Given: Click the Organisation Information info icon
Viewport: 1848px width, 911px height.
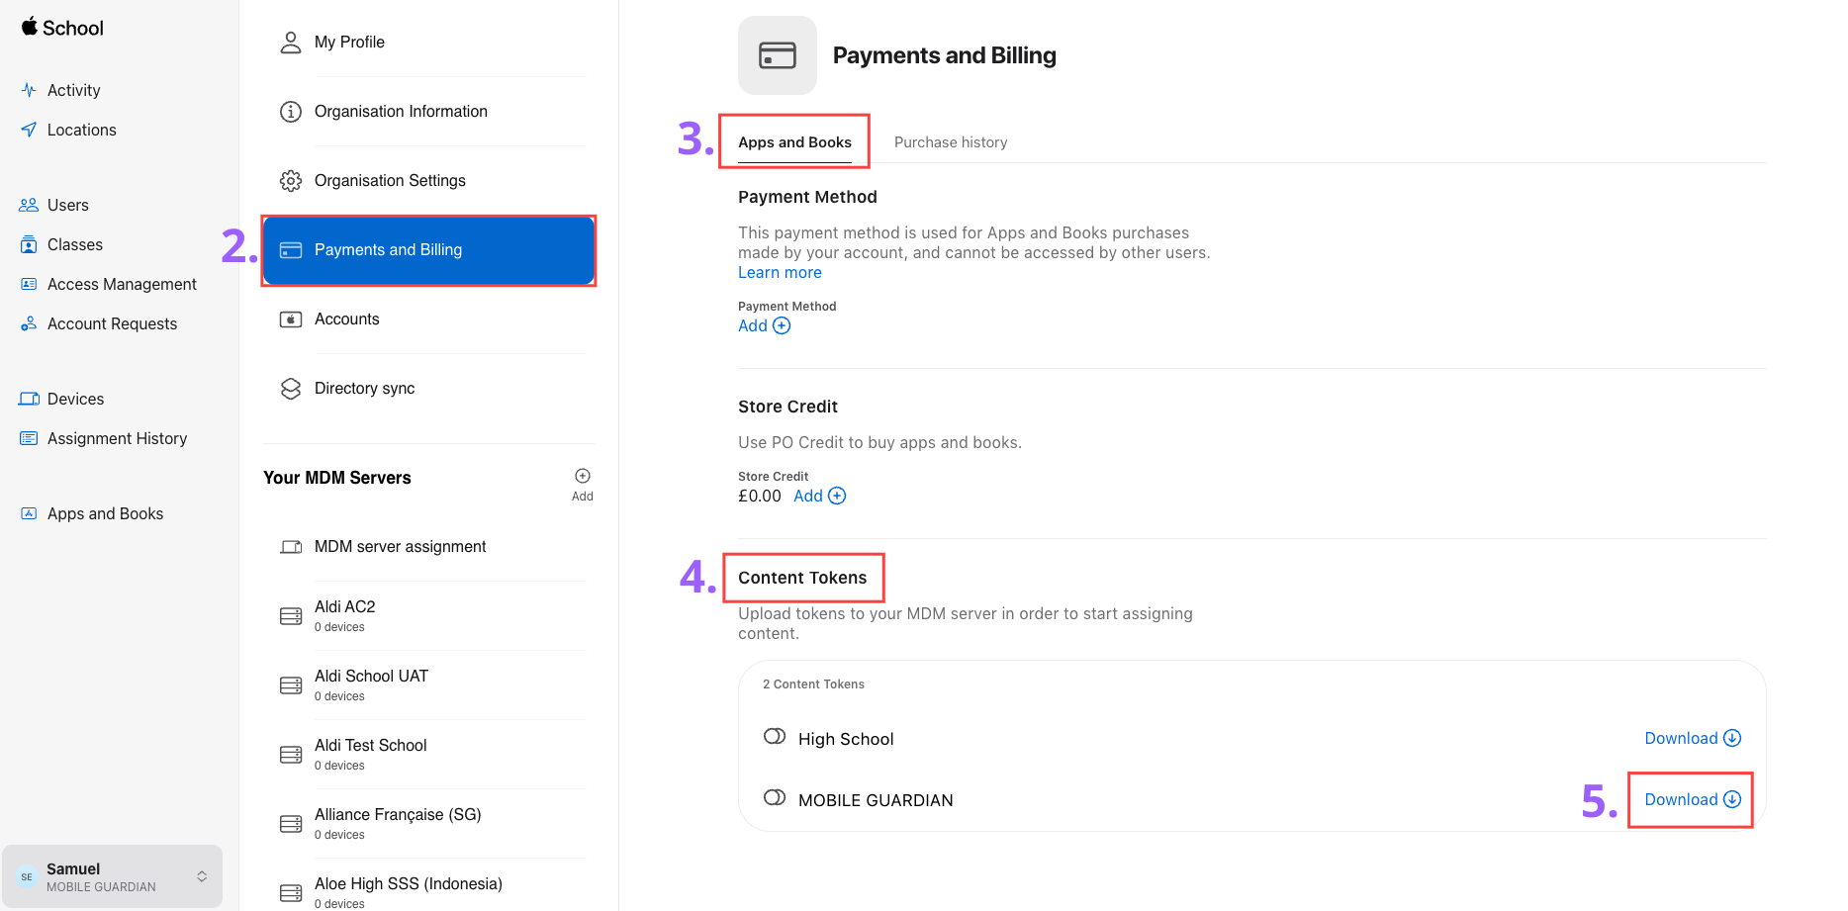Looking at the screenshot, I should [x=290, y=112].
